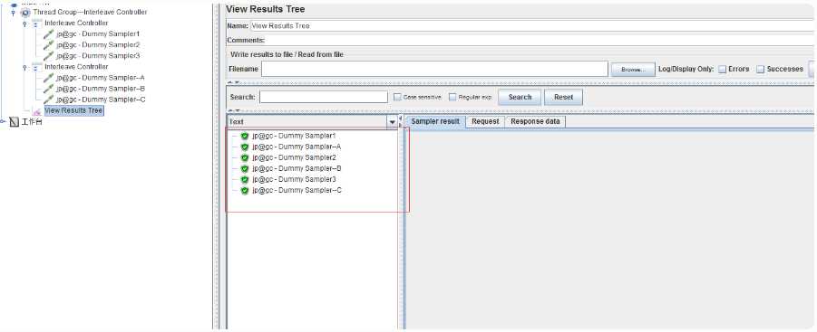Select the Thread Group gear icon
817x332 pixels.
(25, 12)
